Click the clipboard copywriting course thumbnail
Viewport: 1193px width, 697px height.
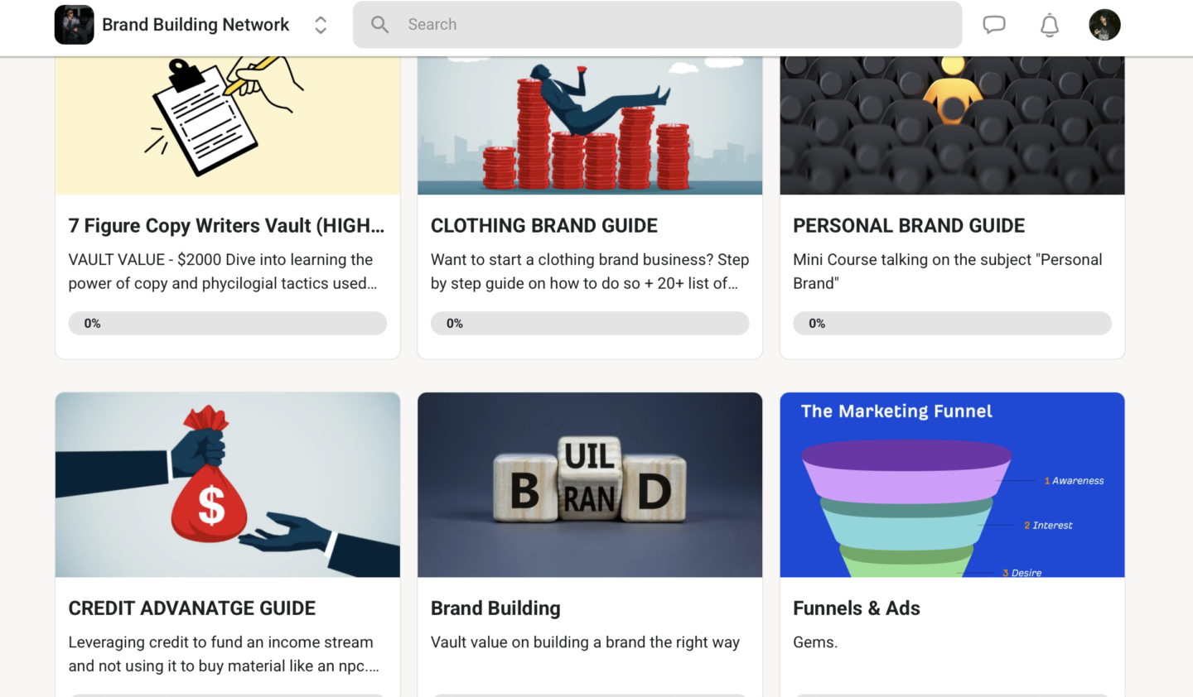[x=228, y=124]
